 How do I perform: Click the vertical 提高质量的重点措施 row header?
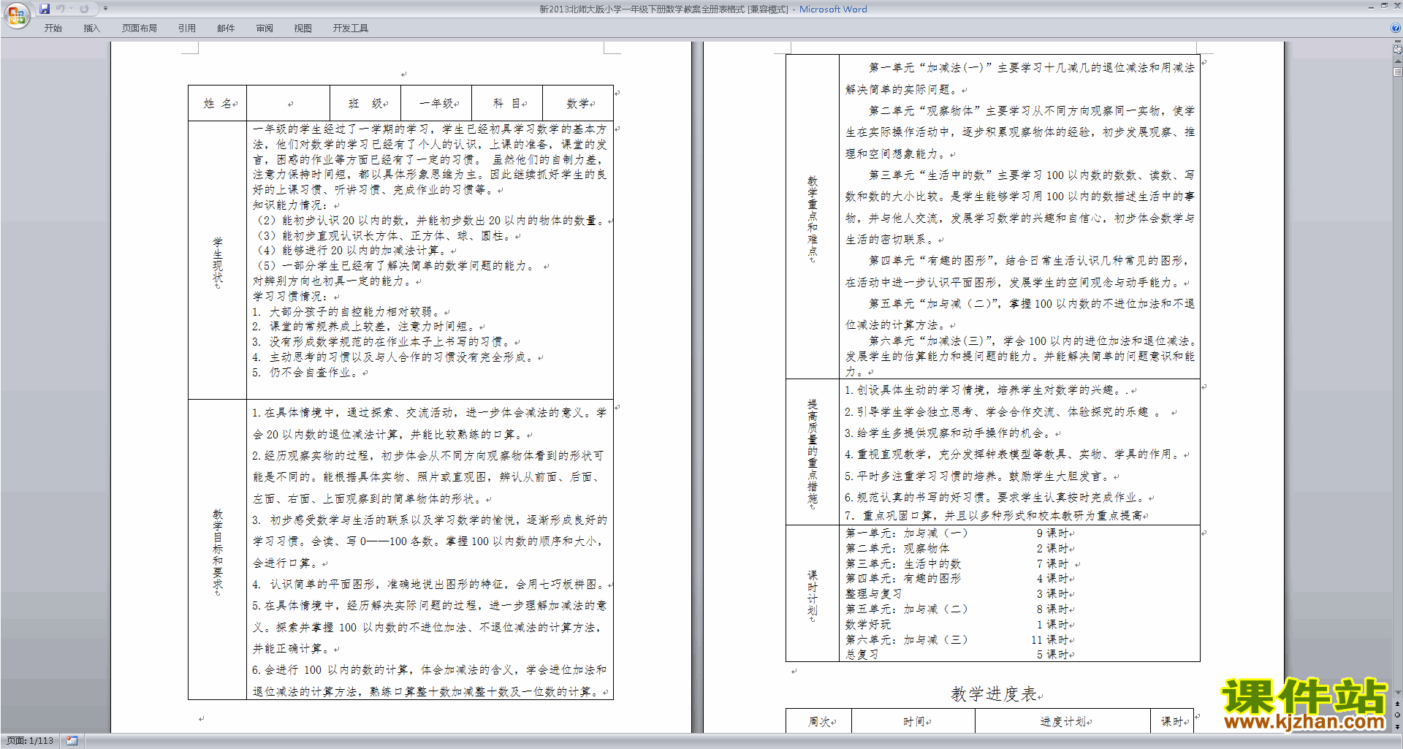pyautogui.click(x=813, y=452)
